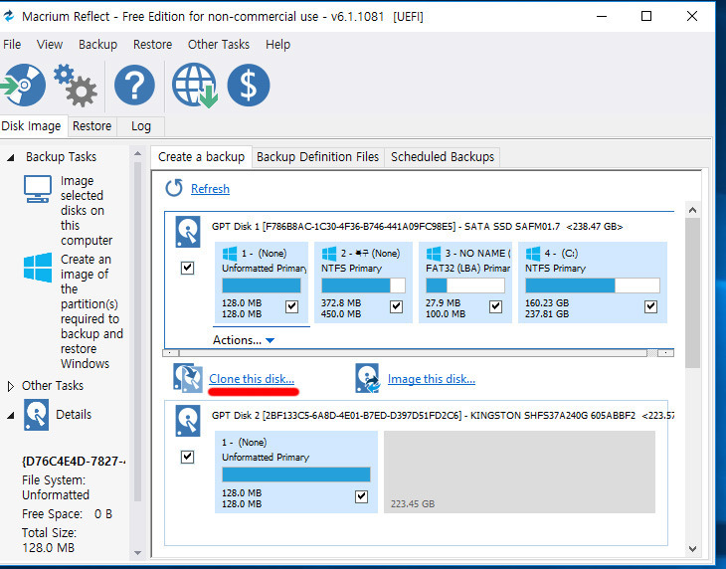Select the Backup Definition Files tab
726x569 pixels.
click(x=317, y=157)
